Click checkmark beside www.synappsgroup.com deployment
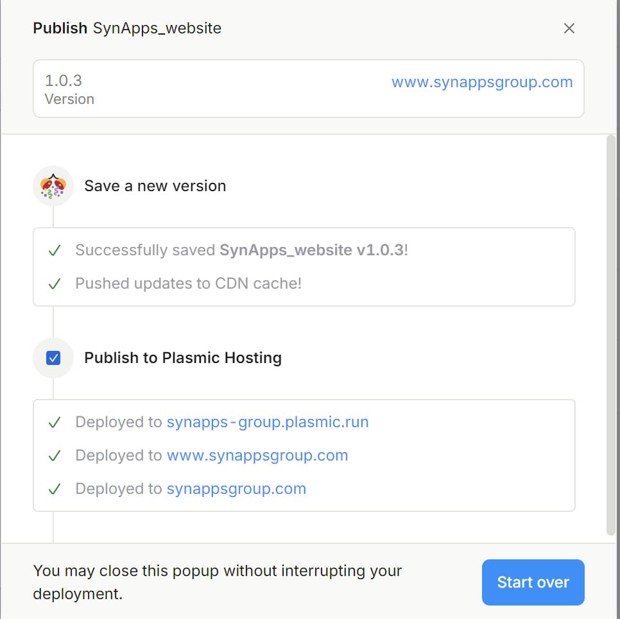Image resolution: width=620 pixels, height=619 pixels. (x=55, y=455)
